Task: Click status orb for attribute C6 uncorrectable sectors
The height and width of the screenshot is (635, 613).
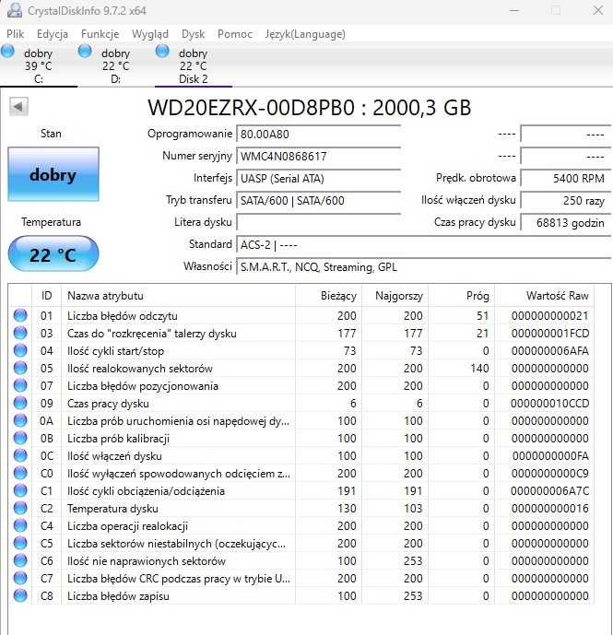Action: pyautogui.click(x=20, y=560)
